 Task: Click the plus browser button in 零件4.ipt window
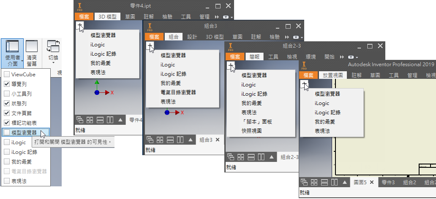coord(80,26)
